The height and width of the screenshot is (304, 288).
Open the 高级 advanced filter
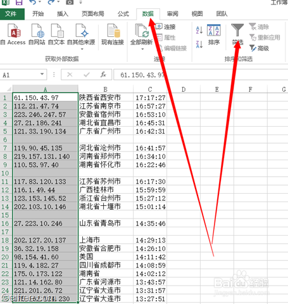pyautogui.click(x=259, y=48)
